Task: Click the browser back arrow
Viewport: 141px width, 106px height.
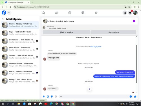Action: [3, 7]
